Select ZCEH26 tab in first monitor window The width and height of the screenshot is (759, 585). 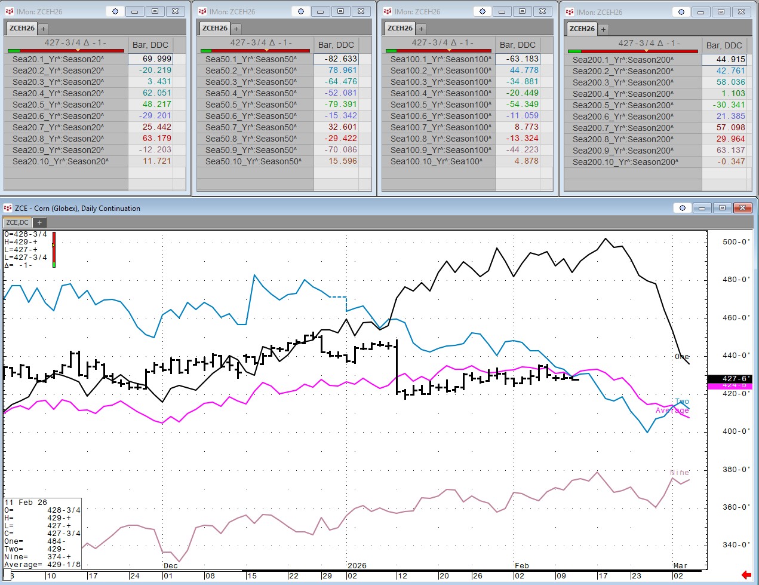[x=22, y=28]
